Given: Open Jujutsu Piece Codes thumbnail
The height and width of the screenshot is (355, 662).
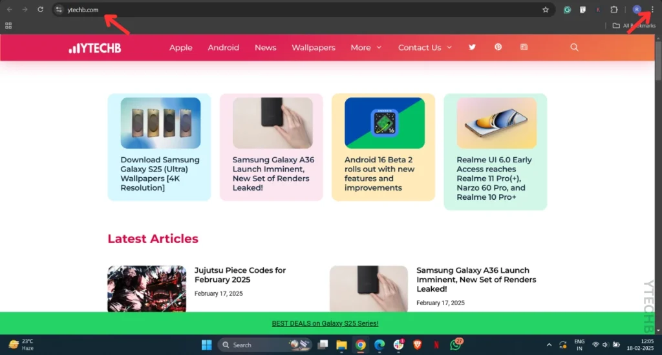Looking at the screenshot, I should (147, 289).
